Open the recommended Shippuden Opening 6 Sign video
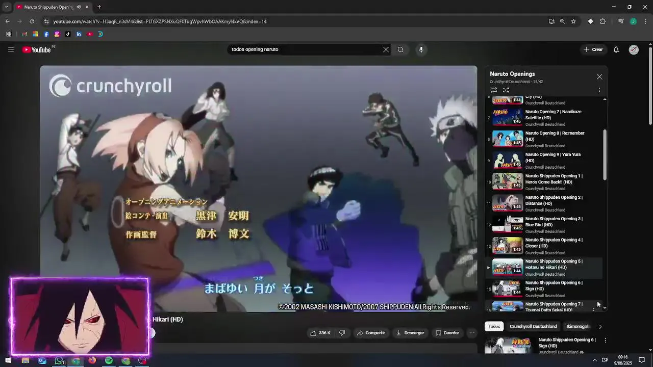The width and height of the screenshot is (653, 367). point(567,343)
